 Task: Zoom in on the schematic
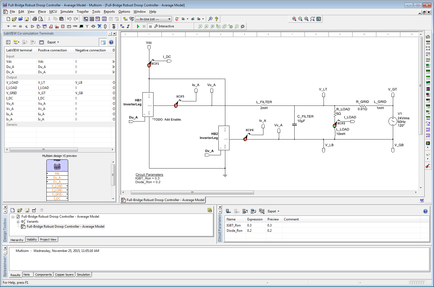click(294, 19)
